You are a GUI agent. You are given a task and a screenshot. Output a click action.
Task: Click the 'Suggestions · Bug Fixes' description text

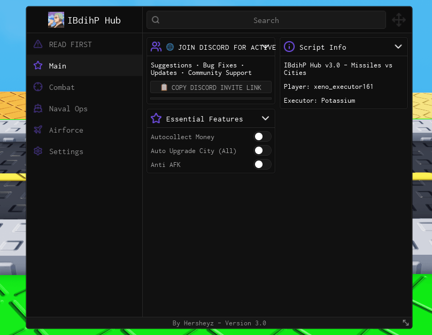tap(201, 69)
